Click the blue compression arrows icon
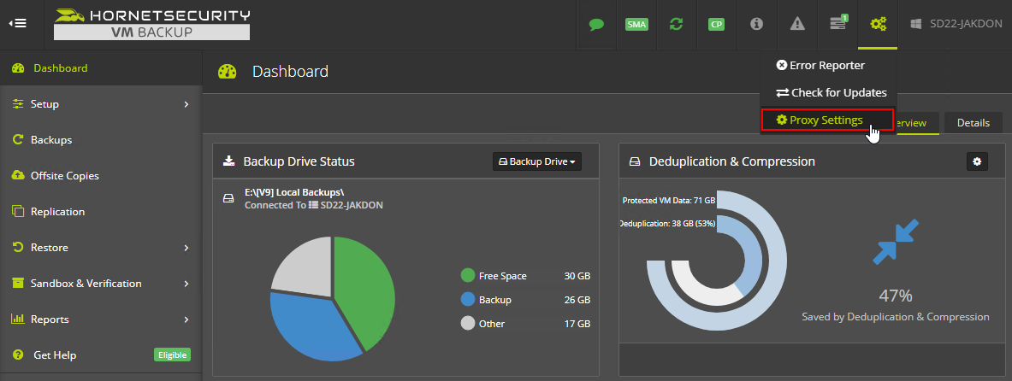This screenshot has width=1012, height=381. coord(895,243)
